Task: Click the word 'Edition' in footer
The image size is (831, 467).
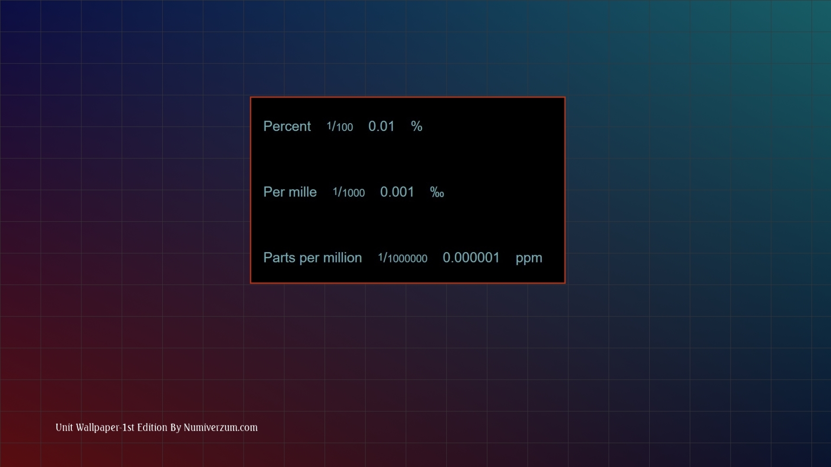Action: 152,428
